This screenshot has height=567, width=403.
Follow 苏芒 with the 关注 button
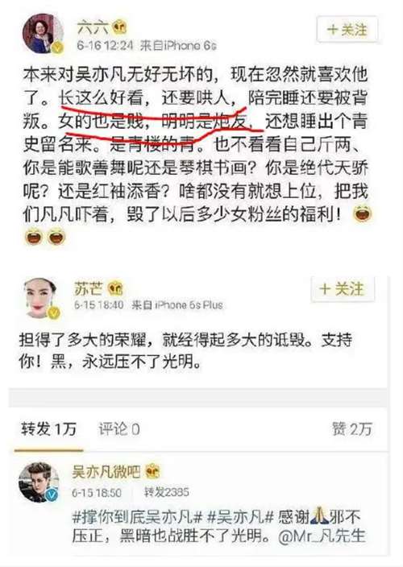(x=343, y=289)
